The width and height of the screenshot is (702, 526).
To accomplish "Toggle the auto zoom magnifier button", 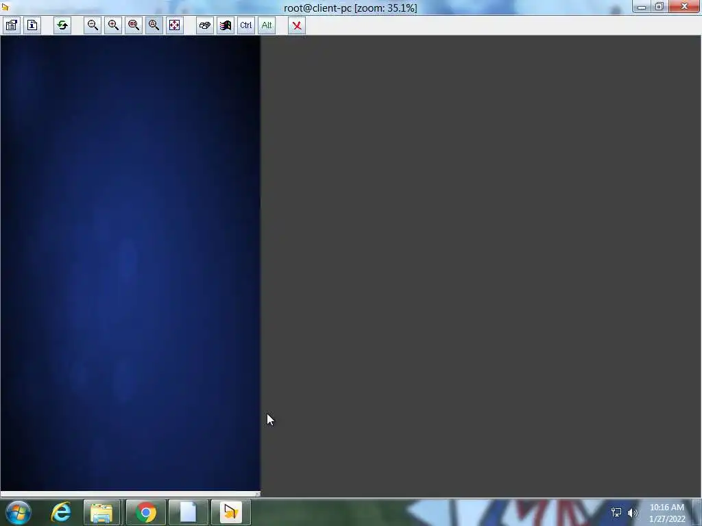I will point(154,25).
